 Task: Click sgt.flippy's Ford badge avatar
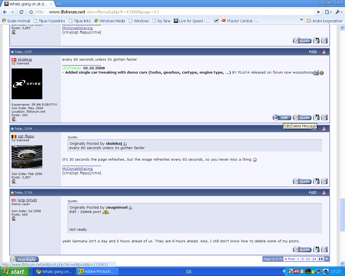pyautogui.click(x=27, y=157)
